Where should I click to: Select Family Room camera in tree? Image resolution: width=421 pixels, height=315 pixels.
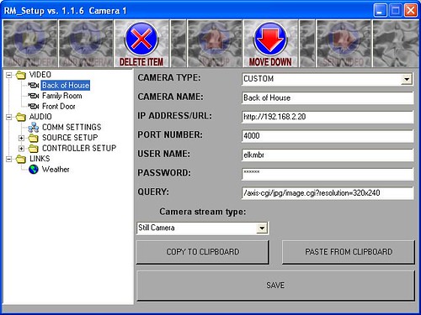(62, 96)
